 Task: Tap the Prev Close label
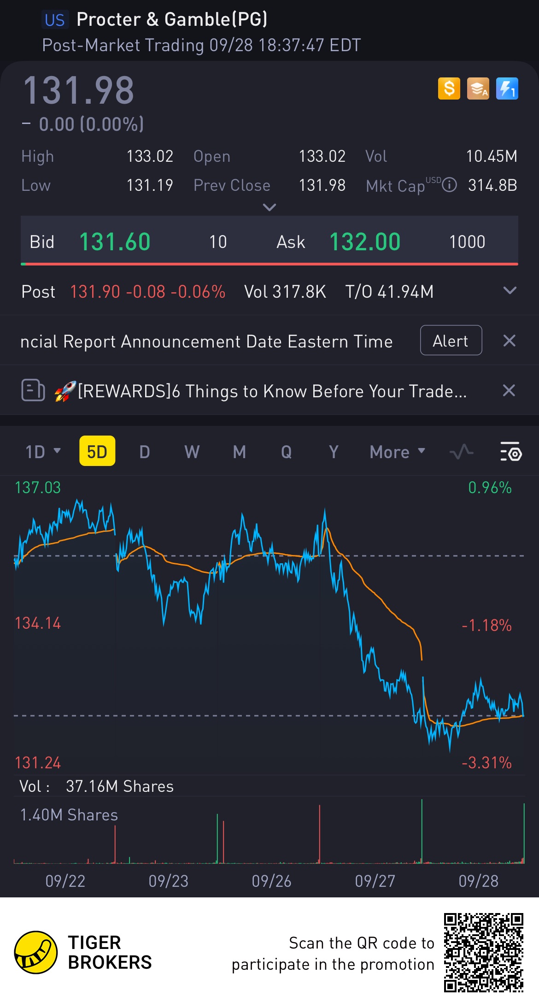232,185
